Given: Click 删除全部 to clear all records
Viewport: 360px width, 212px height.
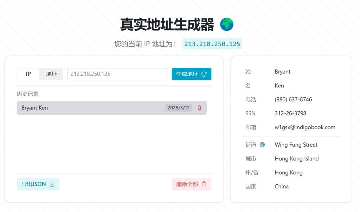Looking at the screenshot, I should tap(192, 184).
